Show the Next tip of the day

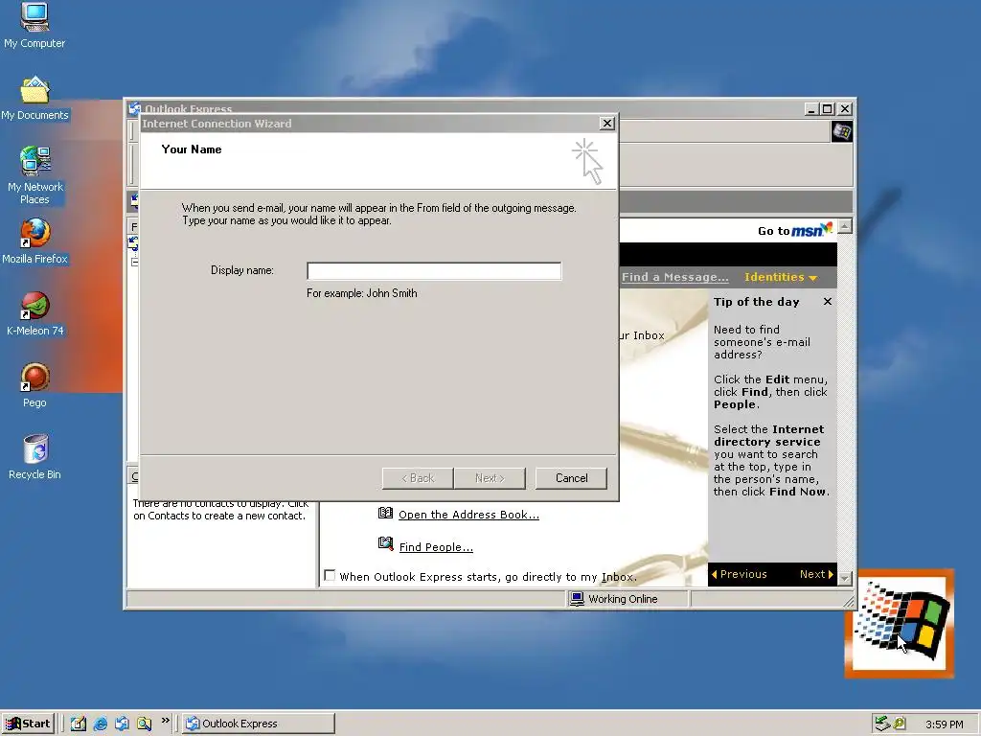(x=816, y=574)
